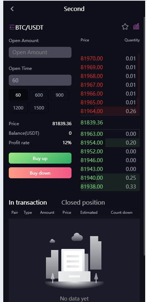This screenshot has height=302, width=147.
Task: Click the green Buy up button
Action: (40, 158)
